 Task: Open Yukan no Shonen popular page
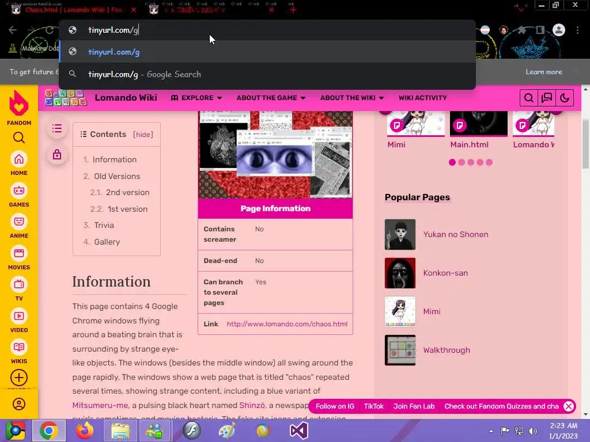pyautogui.click(x=456, y=234)
